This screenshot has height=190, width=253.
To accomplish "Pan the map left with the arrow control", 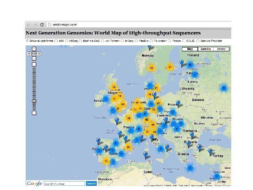I will coord(30,53).
